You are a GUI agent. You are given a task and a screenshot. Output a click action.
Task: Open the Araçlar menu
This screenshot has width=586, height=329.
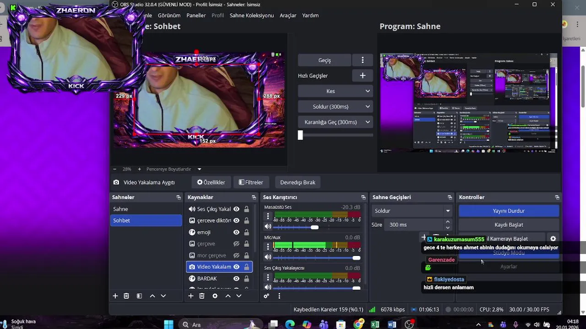[x=288, y=16]
